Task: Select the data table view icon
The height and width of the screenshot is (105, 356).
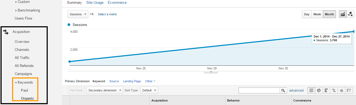Action: click(x=311, y=91)
